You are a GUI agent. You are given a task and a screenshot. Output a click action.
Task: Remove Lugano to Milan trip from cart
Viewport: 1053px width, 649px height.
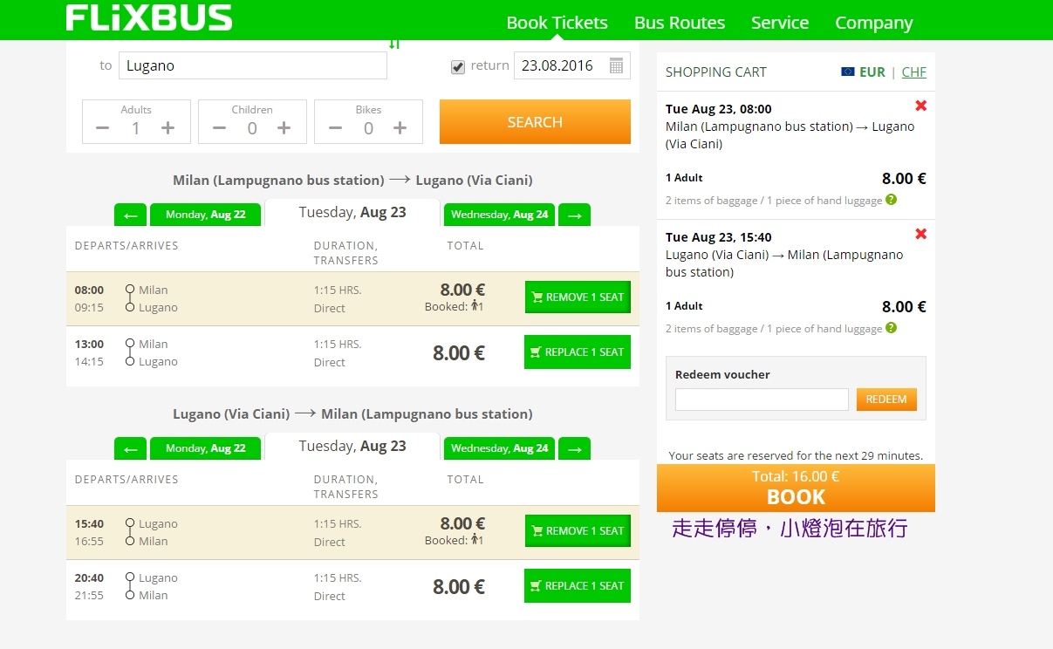point(920,234)
